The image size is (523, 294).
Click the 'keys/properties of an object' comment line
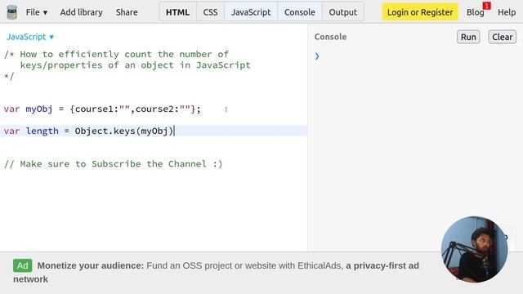[x=135, y=65]
